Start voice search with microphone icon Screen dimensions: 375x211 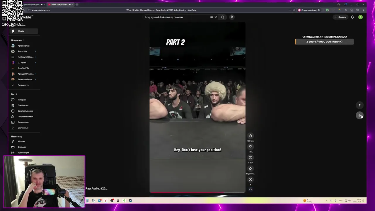(232, 17)
